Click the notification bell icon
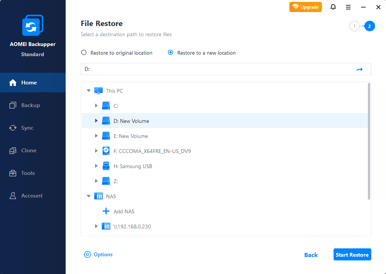The width and height of the screenshot is (386, 274). click(333, 7)
